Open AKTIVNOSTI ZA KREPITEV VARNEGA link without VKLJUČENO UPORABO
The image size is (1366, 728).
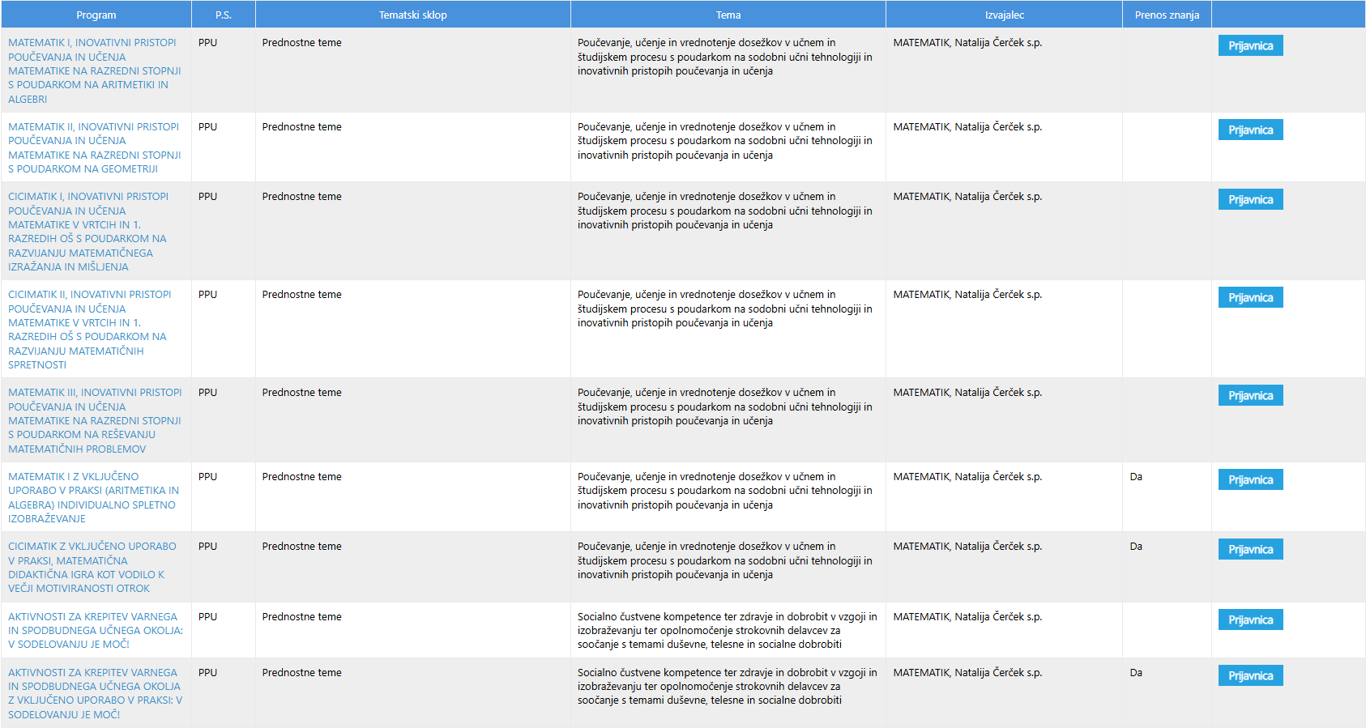(96, 630)
